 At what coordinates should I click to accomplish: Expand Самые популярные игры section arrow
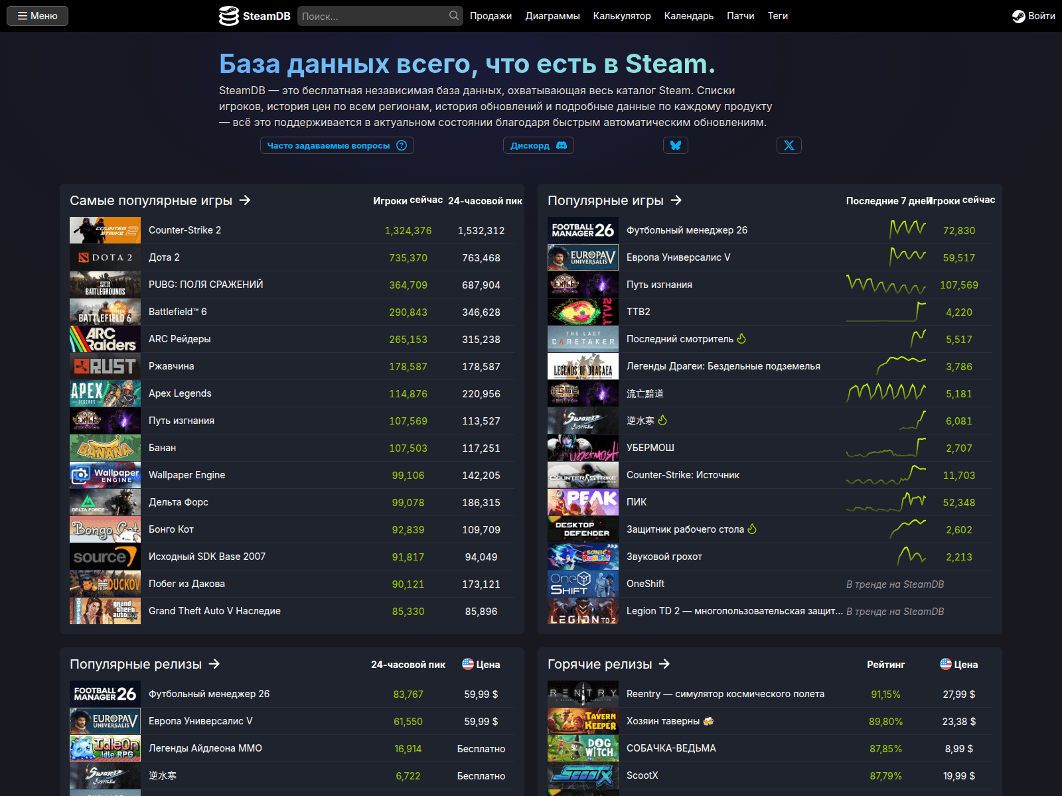click(245, 200)
